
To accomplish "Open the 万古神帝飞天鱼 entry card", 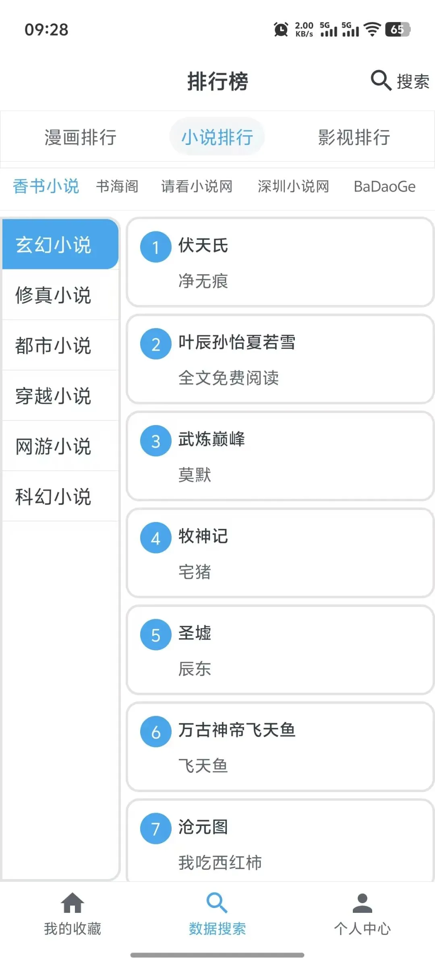I will 280,747.
